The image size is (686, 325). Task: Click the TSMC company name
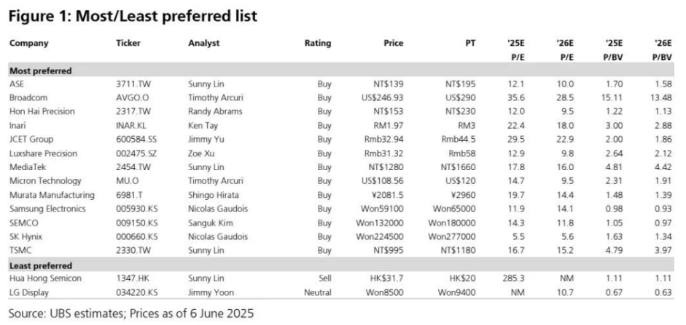click(21, 251)
